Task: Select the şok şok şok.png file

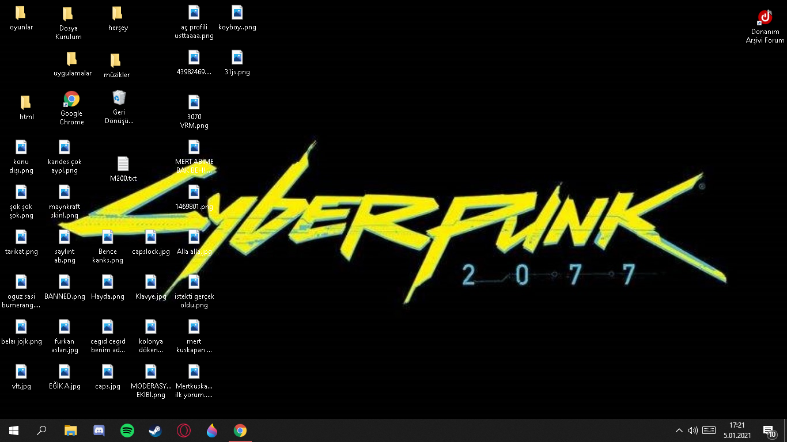Action: tap(21, 202)
